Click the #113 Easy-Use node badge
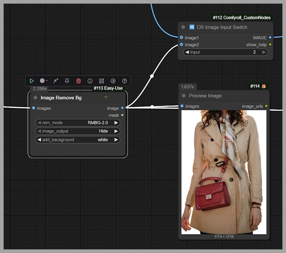 [108, 88]
